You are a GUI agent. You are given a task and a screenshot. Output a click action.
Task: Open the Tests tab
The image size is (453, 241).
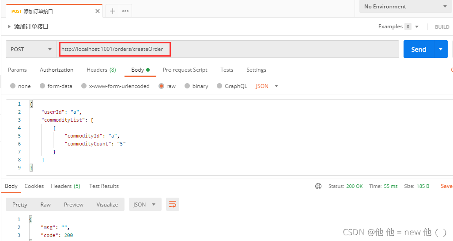[x=227, y=70]
